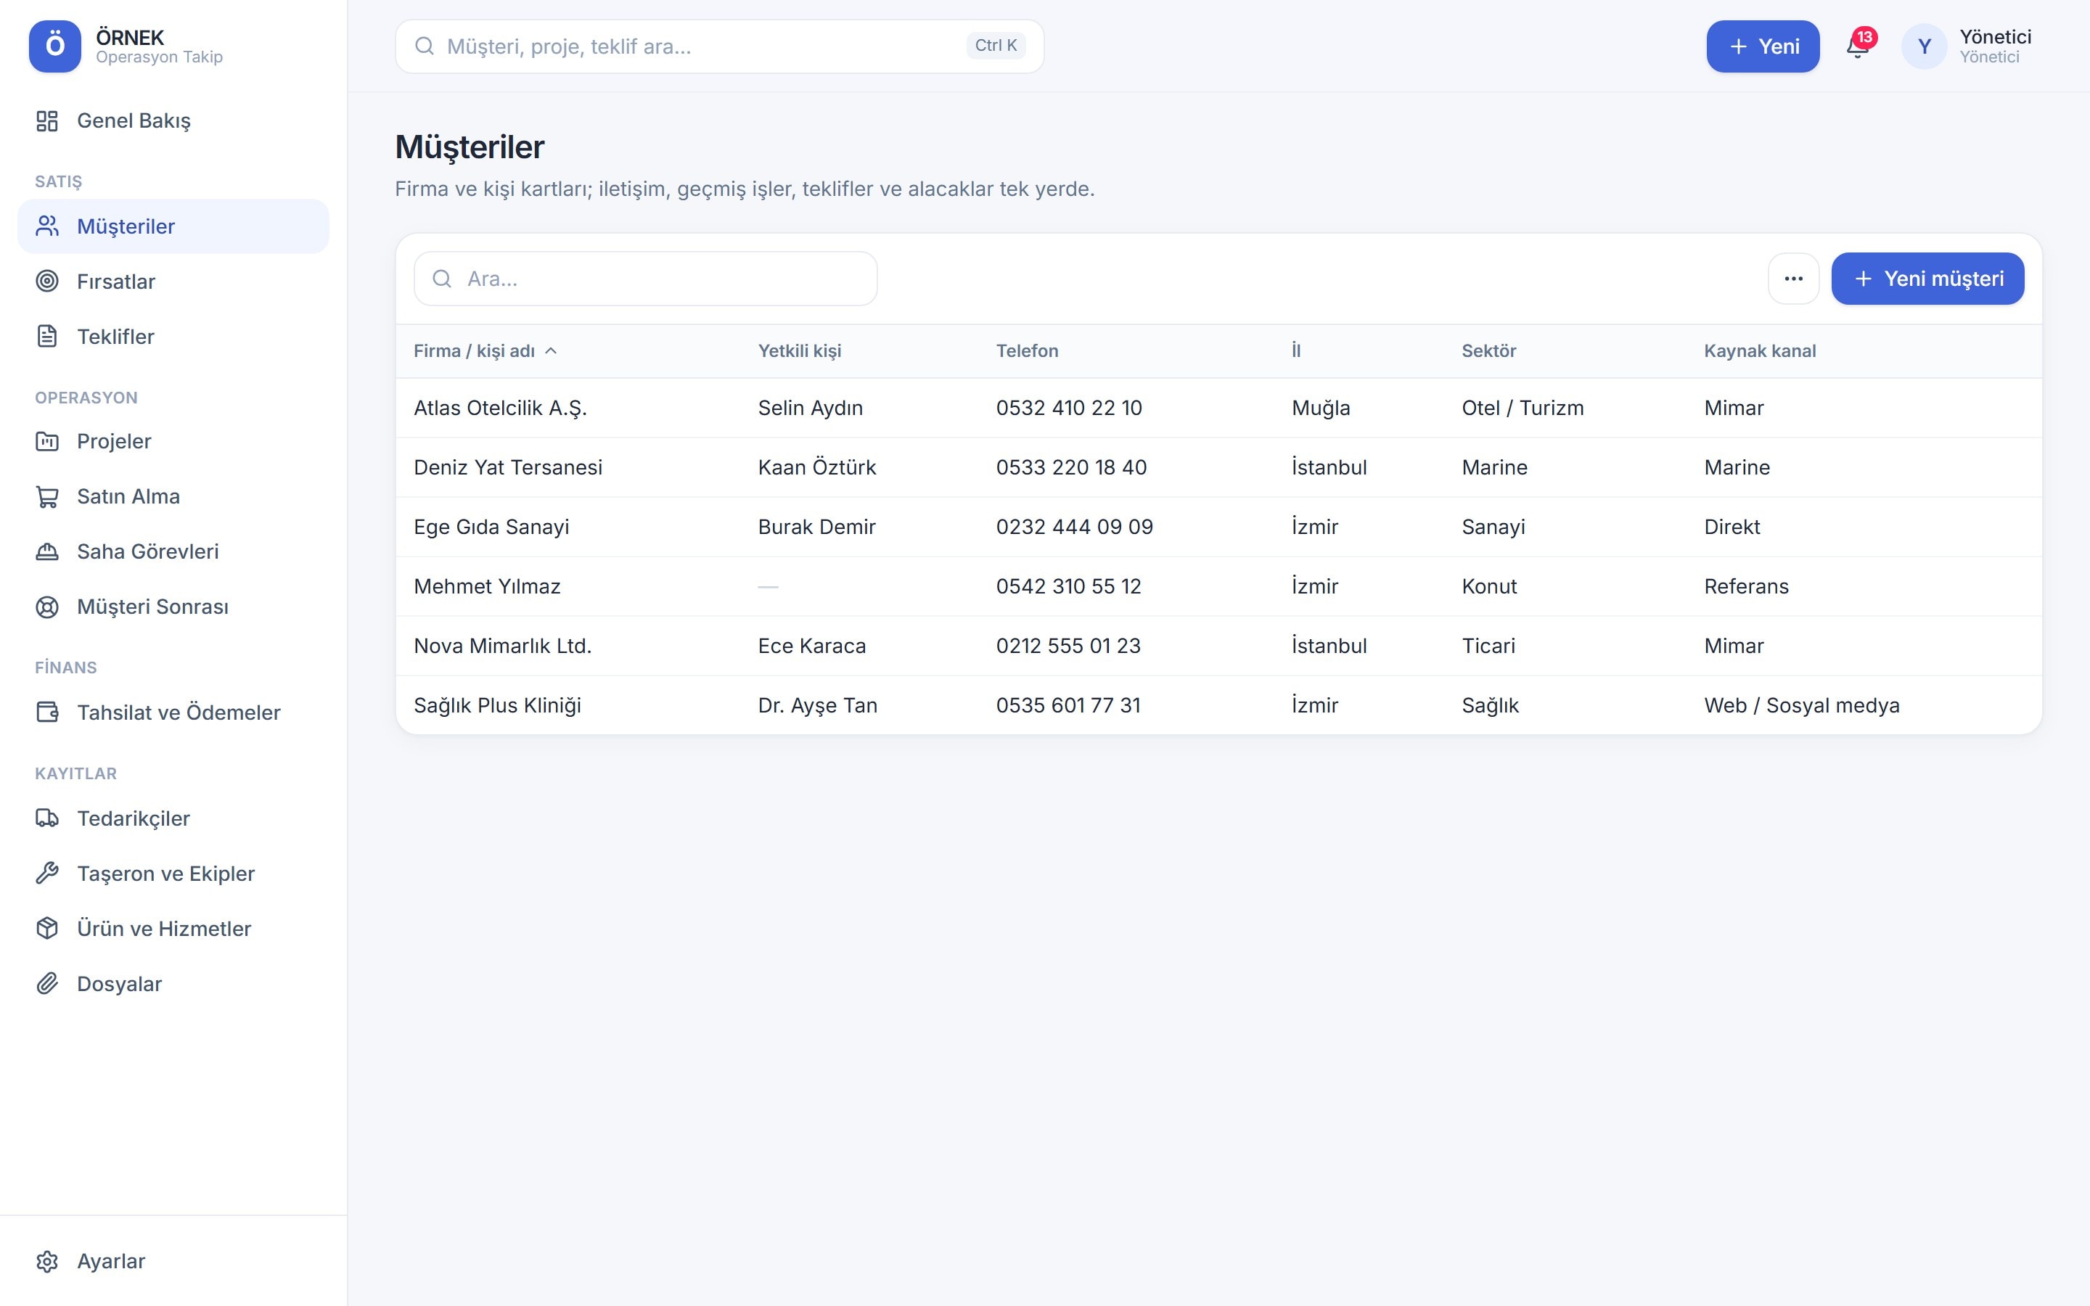Screen dimensions: 2090x1306
Task: Click the Yeni müşteri button
Action: (1927, 279)
